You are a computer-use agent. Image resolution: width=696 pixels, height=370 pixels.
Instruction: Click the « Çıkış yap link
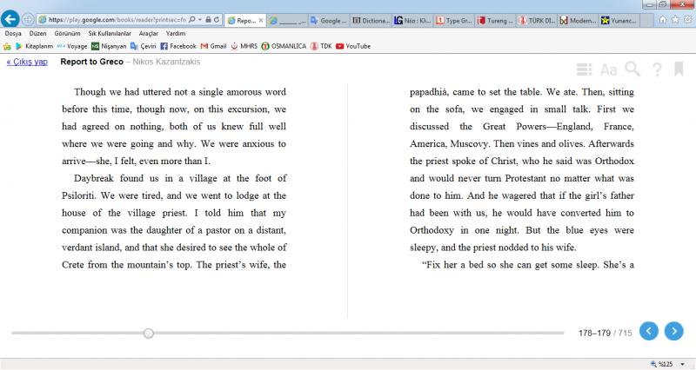27,62
